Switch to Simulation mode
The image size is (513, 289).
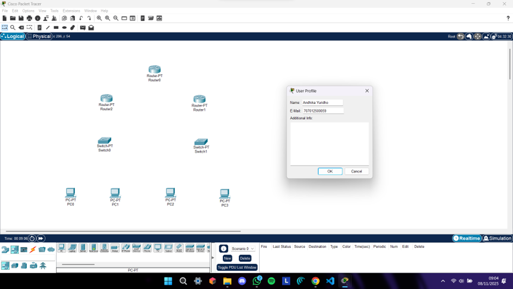coord(497,238)
